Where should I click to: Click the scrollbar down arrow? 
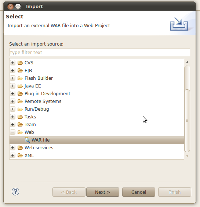tap(187, 156)
